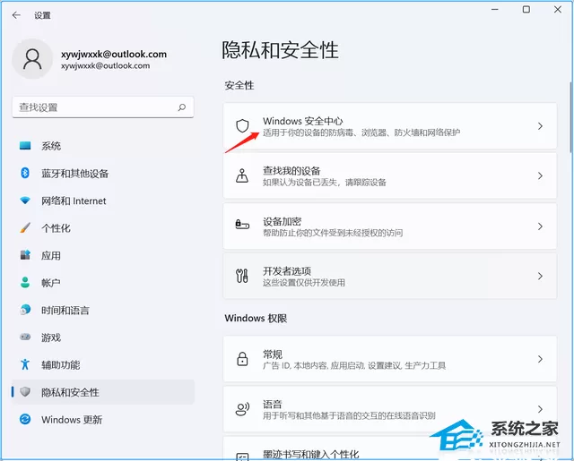
Task: Open 开发者选项 chevron arrow
Action: (540, 277)
